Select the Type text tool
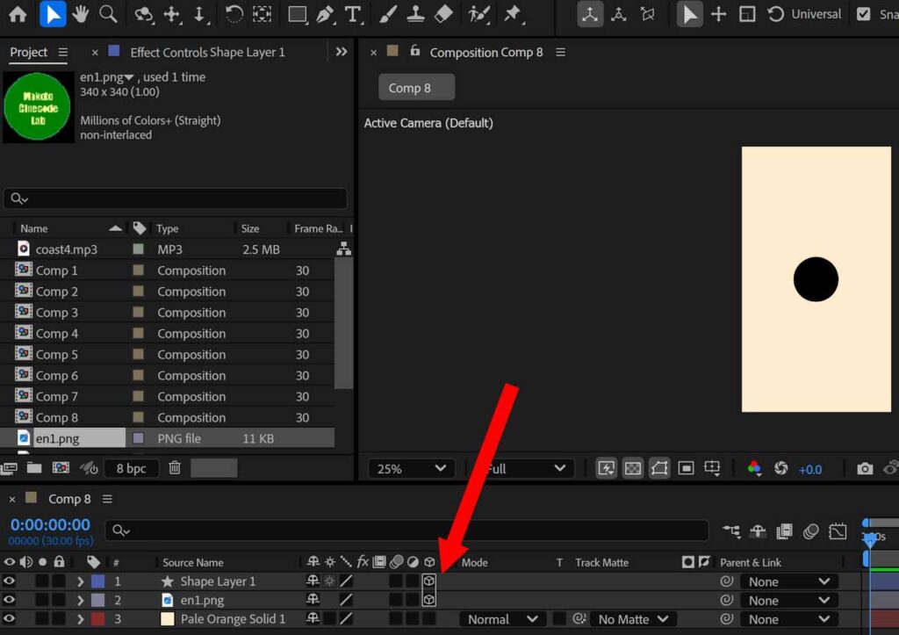 pyautogui.click(x=353, y=14)
